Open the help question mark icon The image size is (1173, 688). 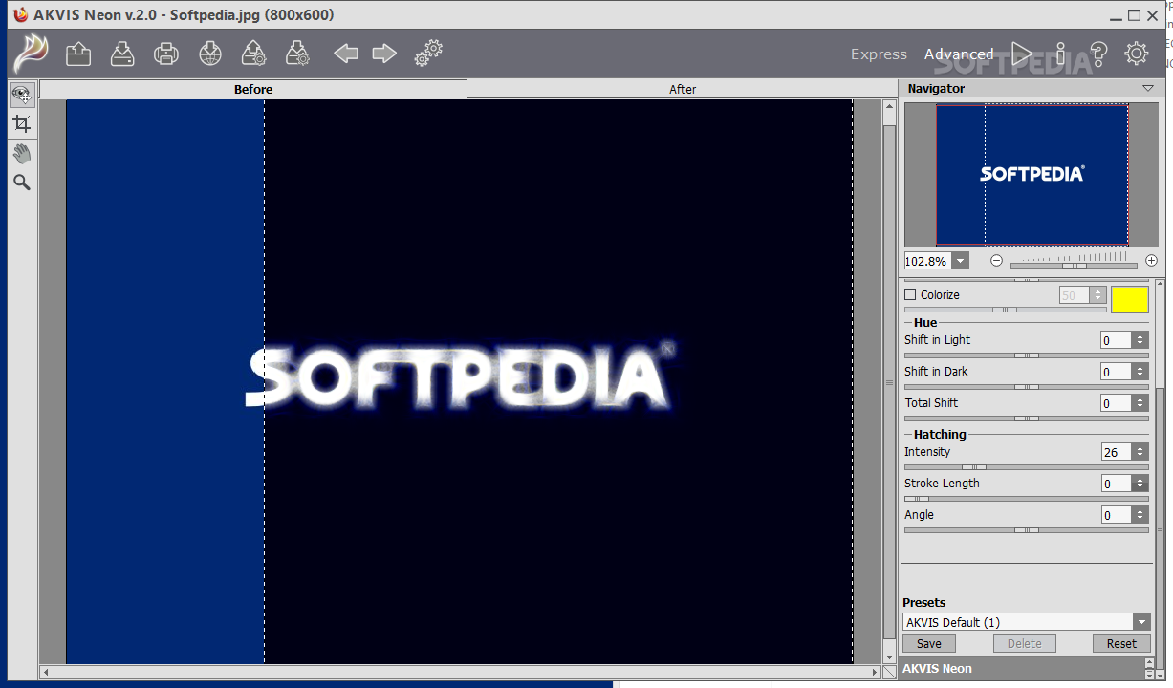pyautogui.click(x=1098, y=54)
